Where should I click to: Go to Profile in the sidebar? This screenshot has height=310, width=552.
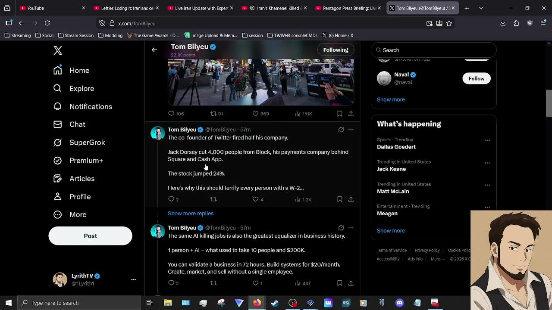tap(72, 197)
